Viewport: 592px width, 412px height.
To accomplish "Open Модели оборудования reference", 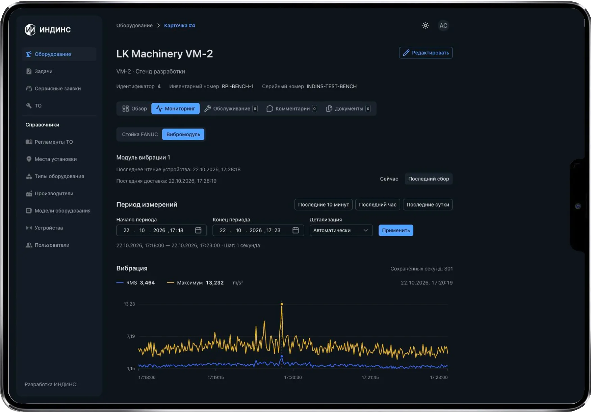I will pyautogui.click(x=59, y=211).
